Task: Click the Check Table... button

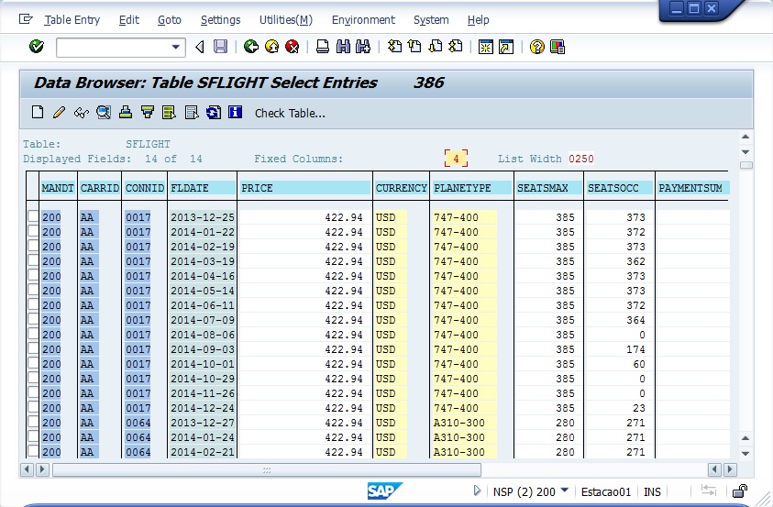Action: (x=290, y=114)
